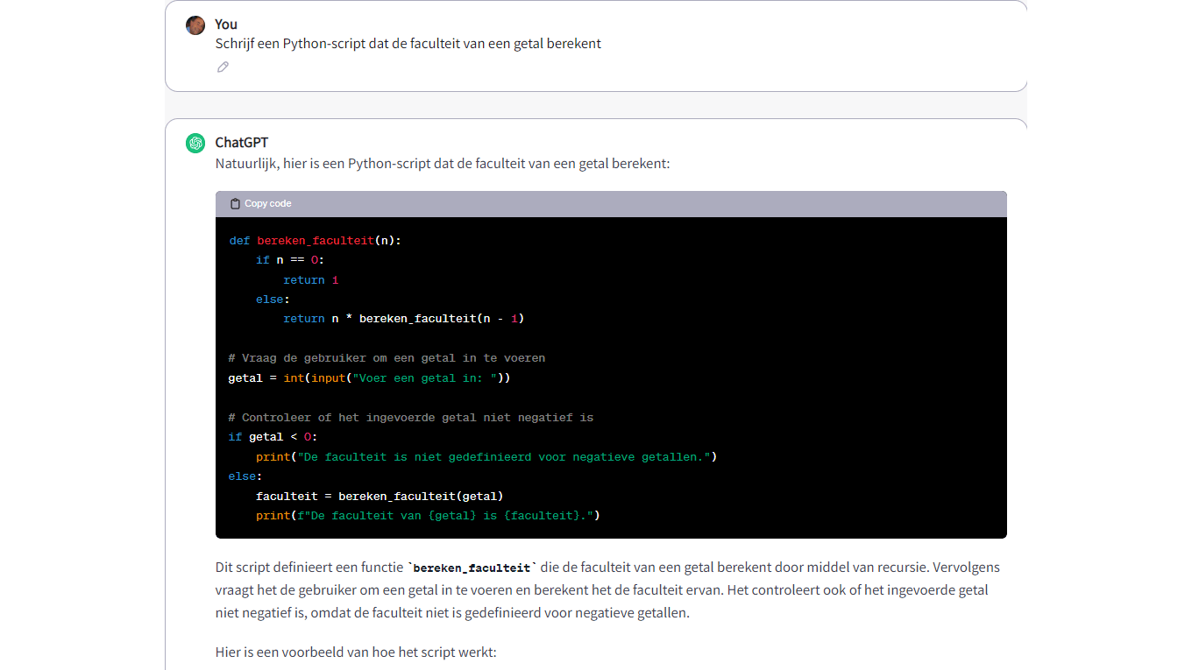The width and height of the screenshot is (1192, 670).
Task: Click the "ChatGPT" author name
Action: coord(241,143)
